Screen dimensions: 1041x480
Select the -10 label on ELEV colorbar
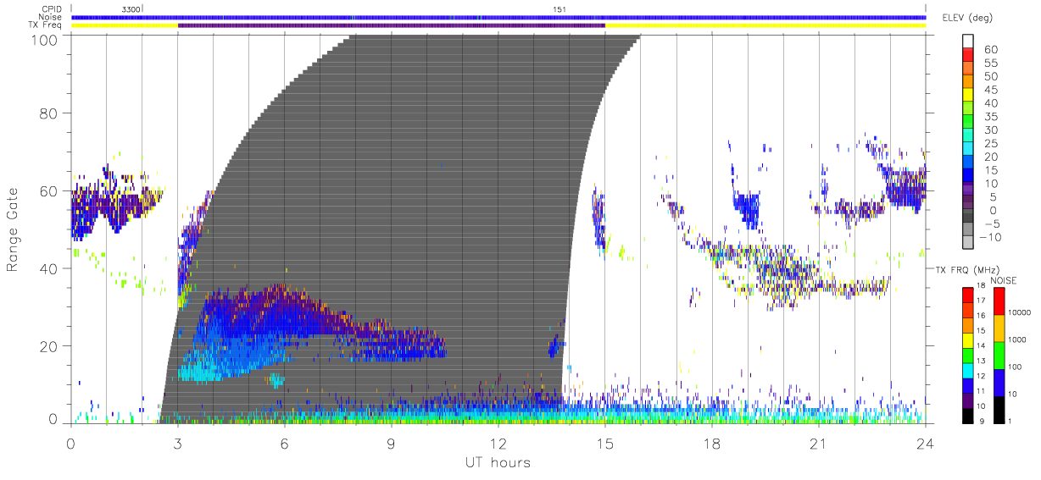(991, 236)
